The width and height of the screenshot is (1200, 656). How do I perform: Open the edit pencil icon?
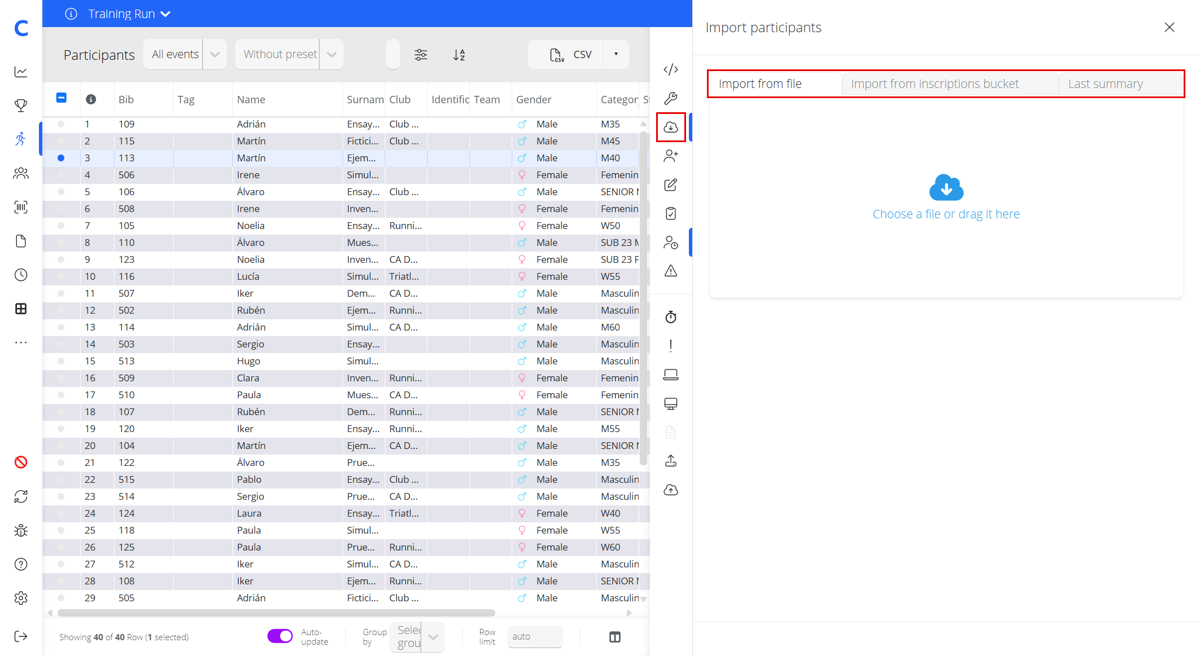coord(670,184)
